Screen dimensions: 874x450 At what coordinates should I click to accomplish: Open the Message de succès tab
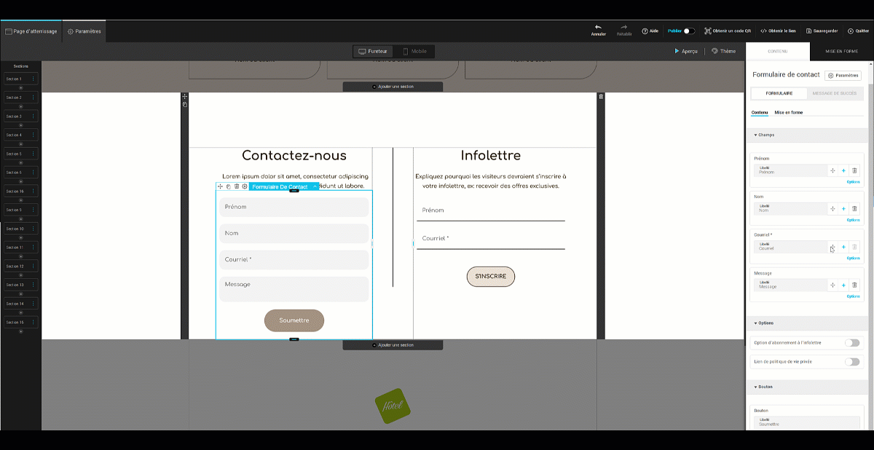(834, 93)
